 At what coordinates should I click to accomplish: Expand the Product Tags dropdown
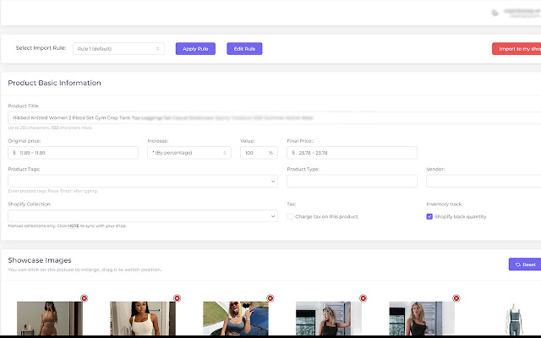[x=143, y=181]
